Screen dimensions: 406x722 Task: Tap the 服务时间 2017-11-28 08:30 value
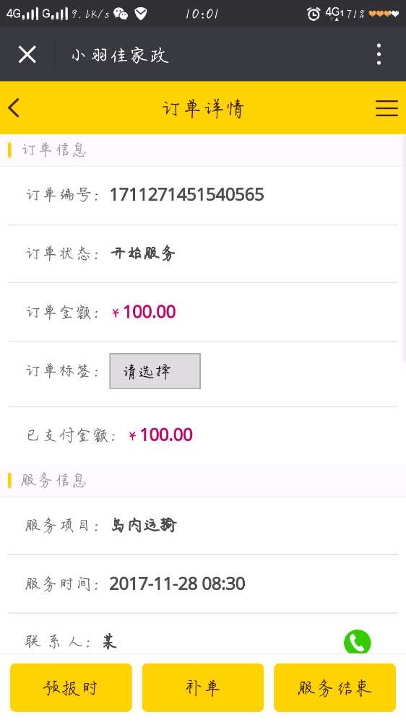click(178, 584)
